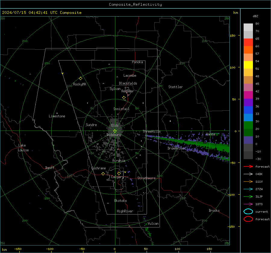Click the Calgary city label
Screen dimensions: 271x253
tap(117, 177)
